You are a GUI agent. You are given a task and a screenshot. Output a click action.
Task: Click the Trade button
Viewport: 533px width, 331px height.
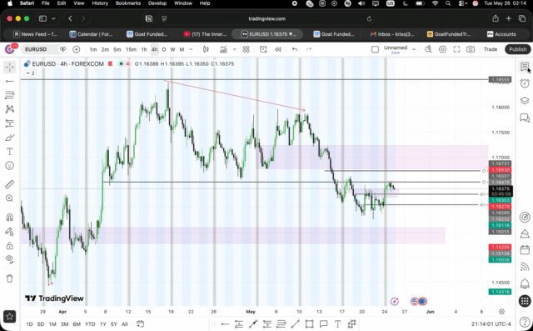pyautogui.click(x=491, y=49)
